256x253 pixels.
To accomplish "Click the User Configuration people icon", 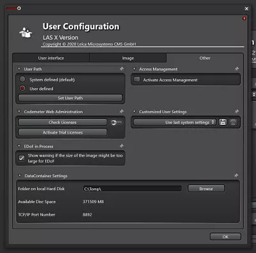I will click(26, 33).
